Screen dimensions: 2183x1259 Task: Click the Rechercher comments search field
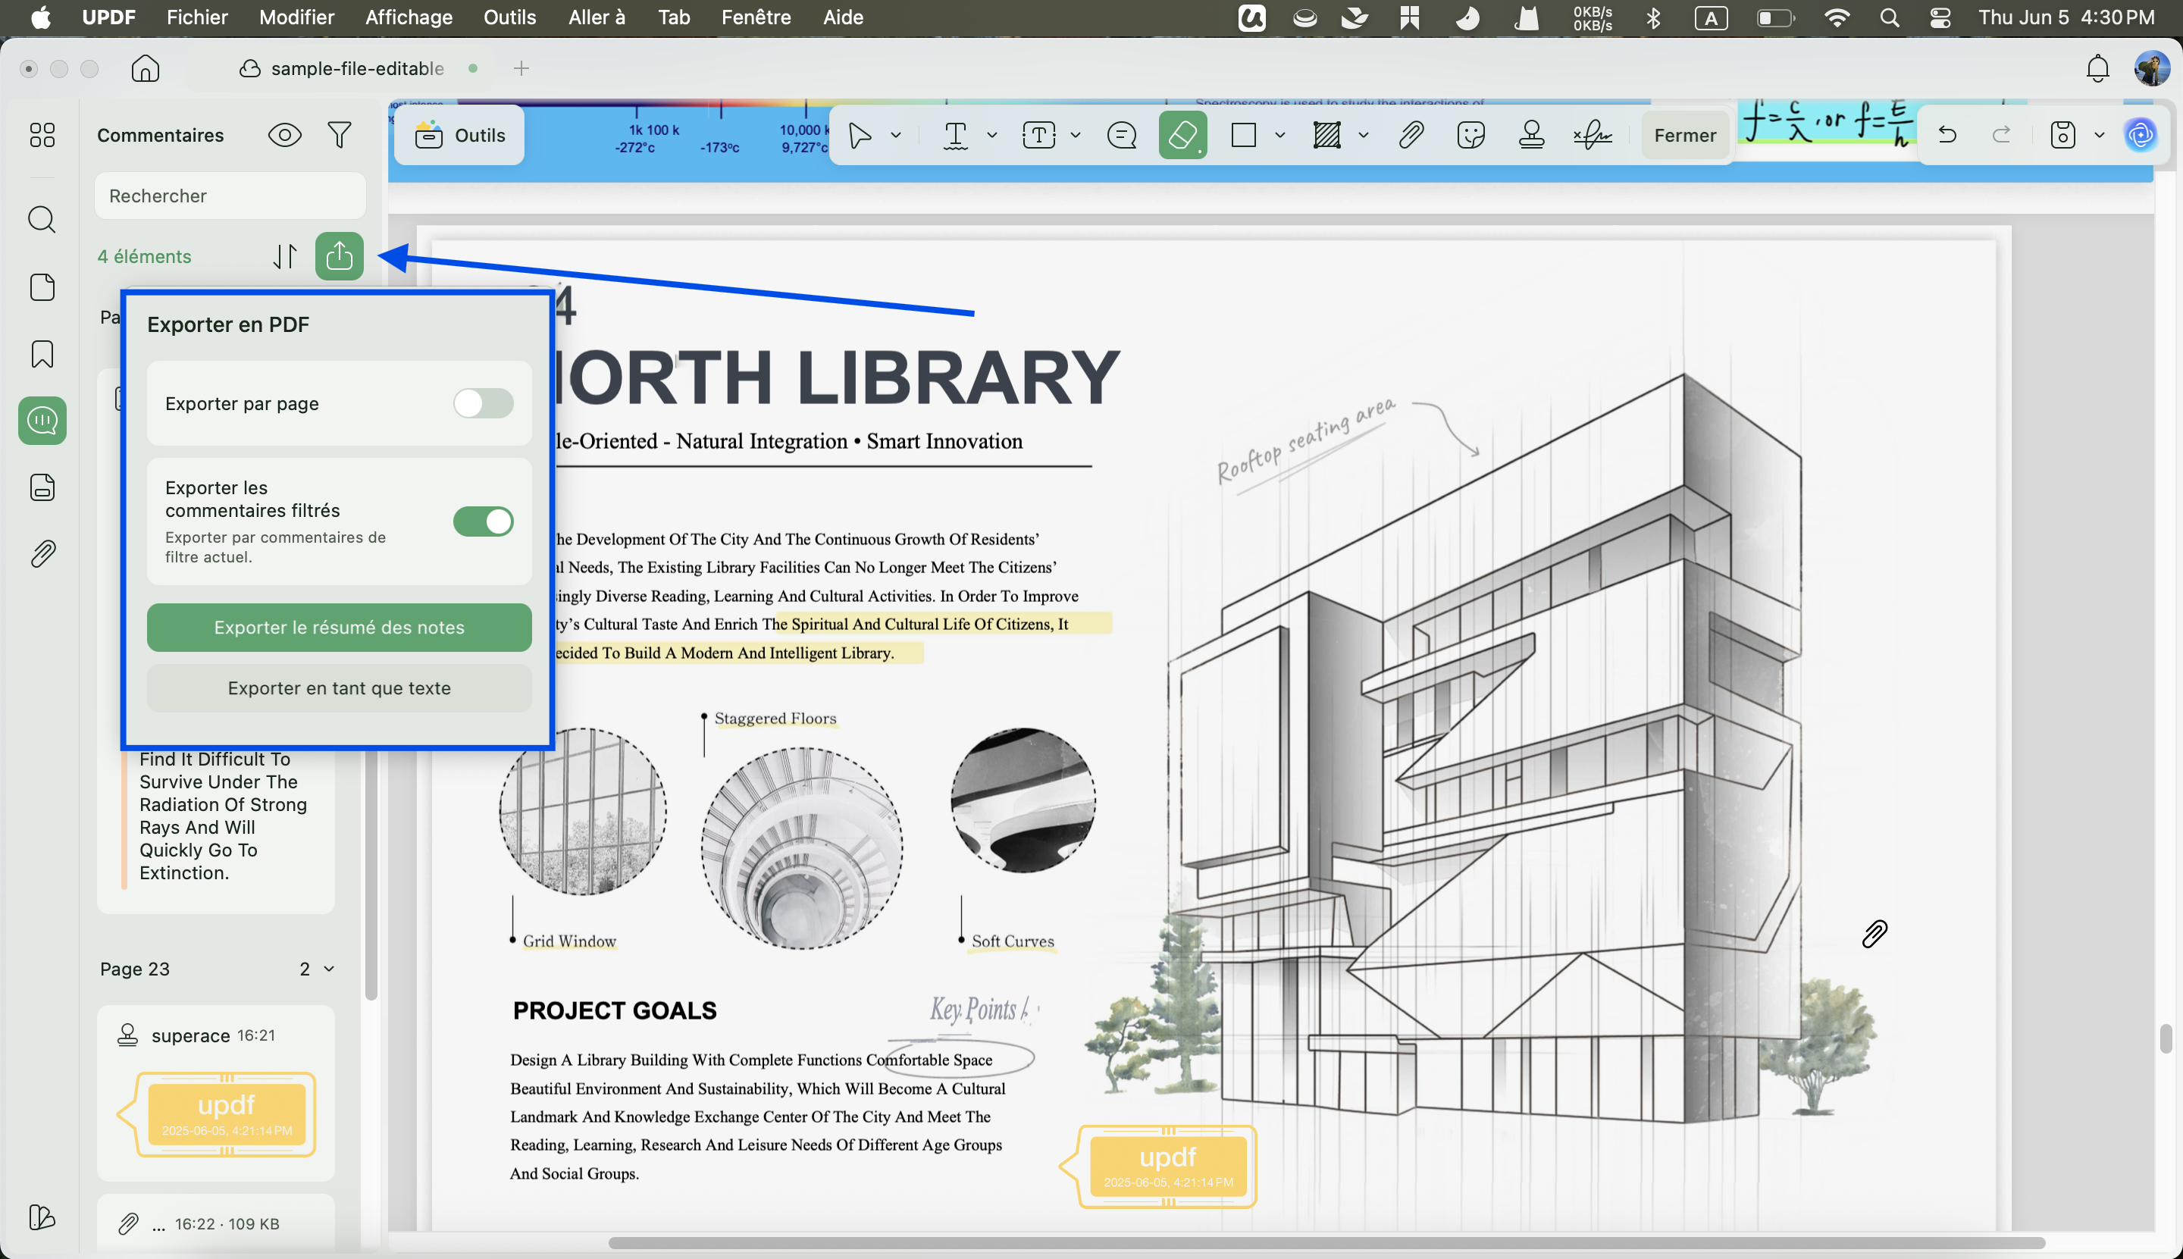(230, 196)
